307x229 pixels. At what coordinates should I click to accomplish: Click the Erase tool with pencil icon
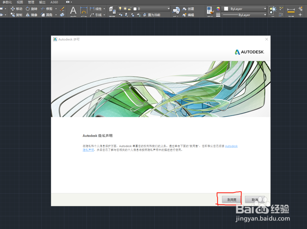[62, 9]
